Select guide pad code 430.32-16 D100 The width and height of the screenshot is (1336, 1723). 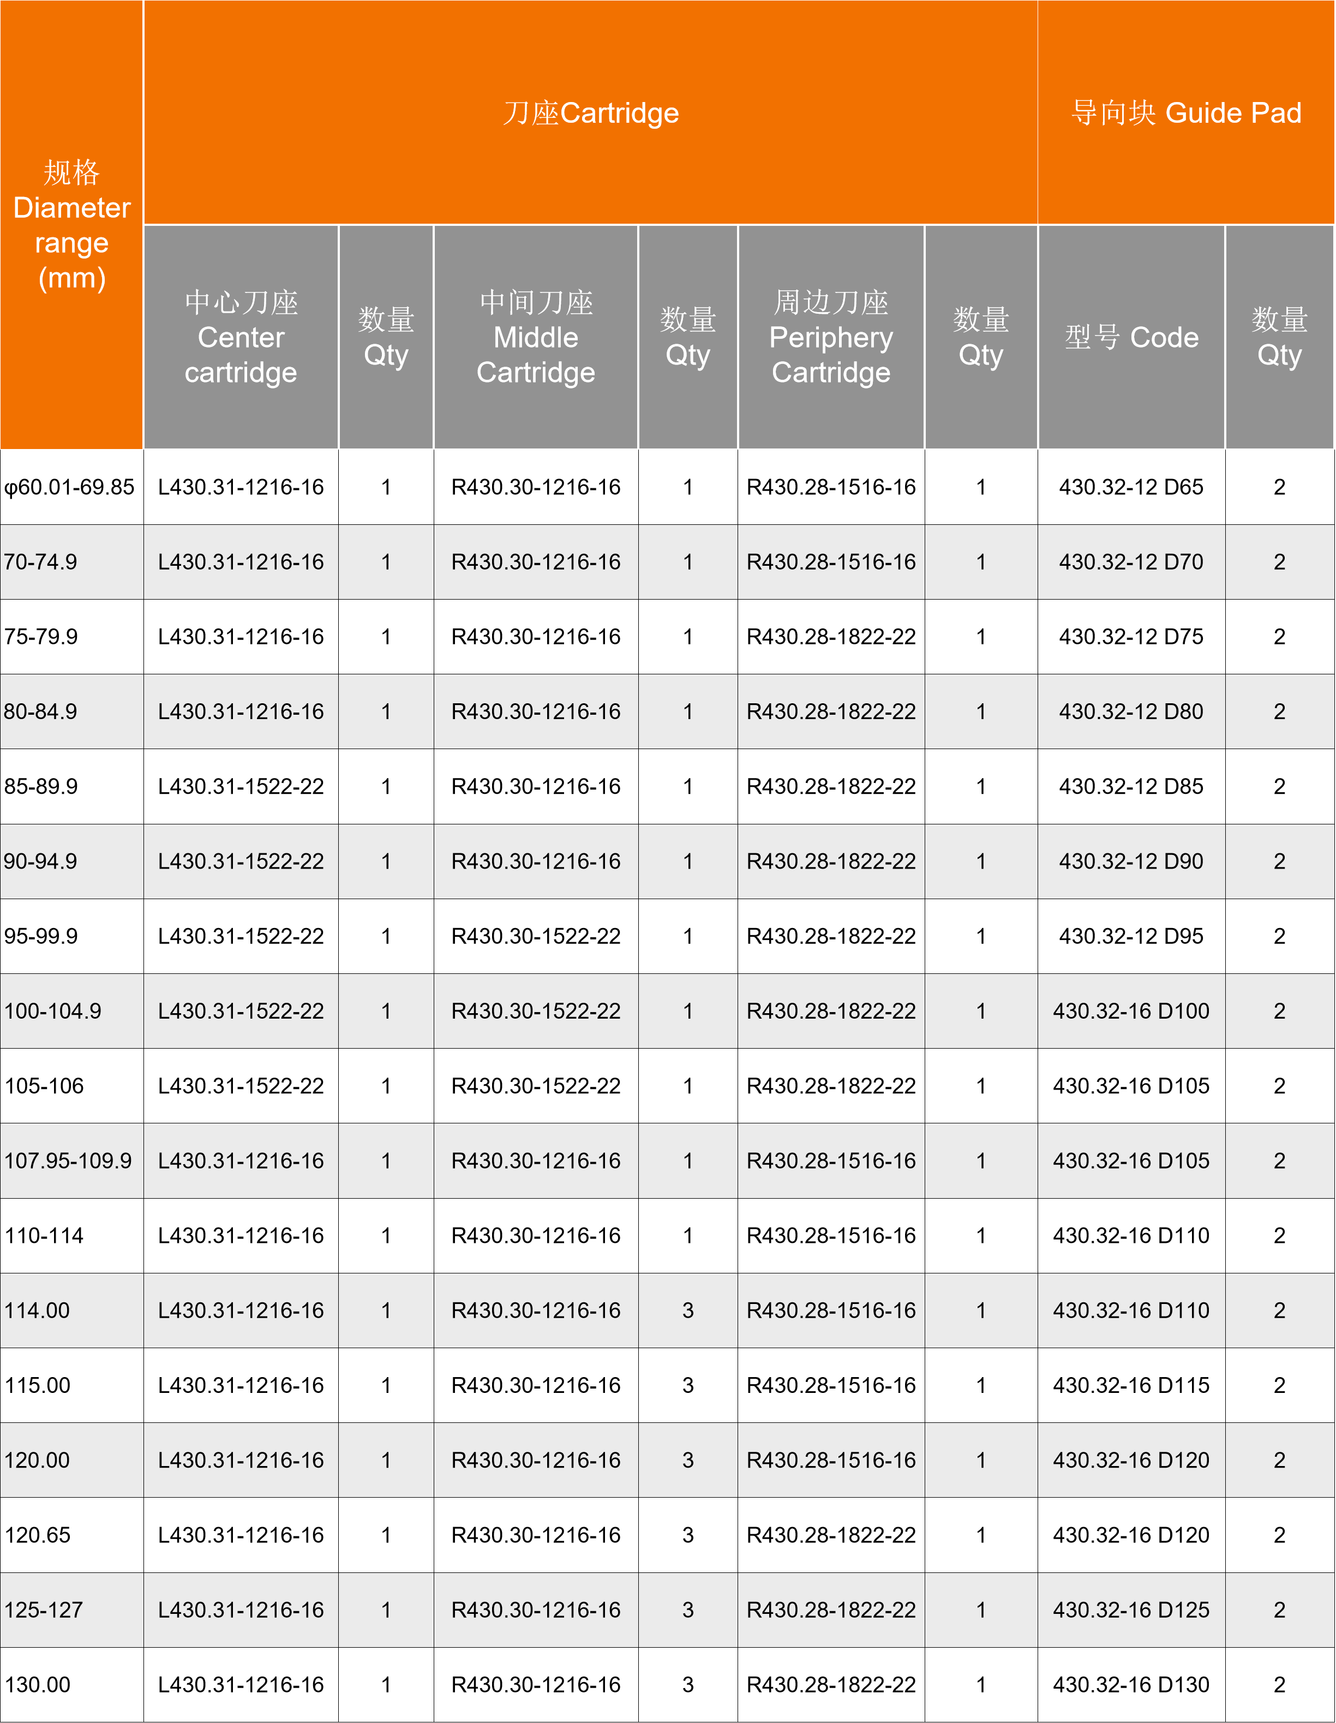[1131, 1012]
